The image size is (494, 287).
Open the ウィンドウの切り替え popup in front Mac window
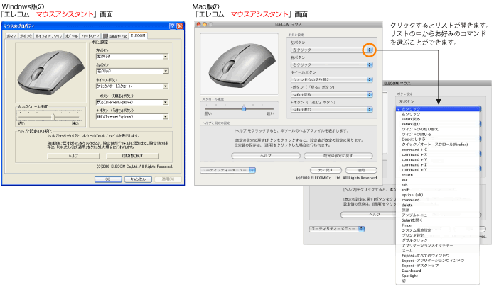pyautogui.click(x=331, y=80)
